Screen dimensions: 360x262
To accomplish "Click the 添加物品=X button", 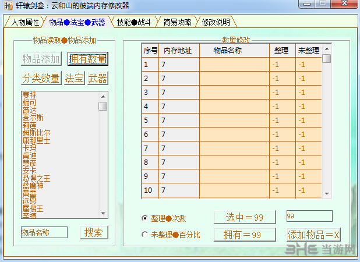I will (x=313, y=235).
